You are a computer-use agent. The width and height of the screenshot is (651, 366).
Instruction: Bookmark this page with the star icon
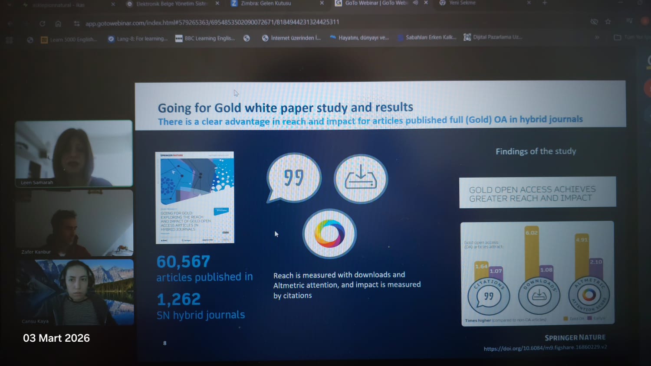[608, 22]
